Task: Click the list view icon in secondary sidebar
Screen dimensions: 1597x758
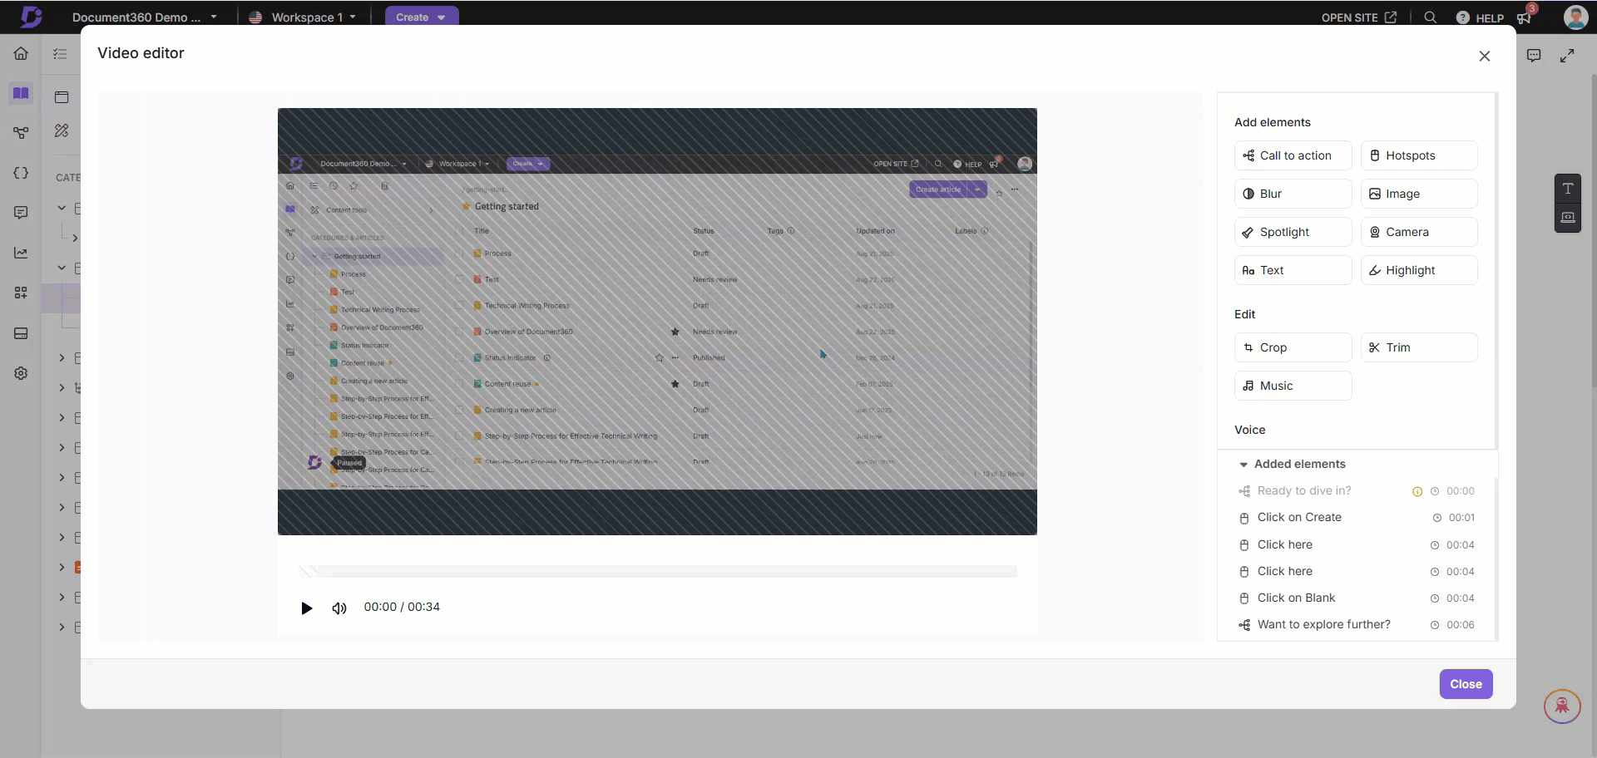Action: point(60,54)
